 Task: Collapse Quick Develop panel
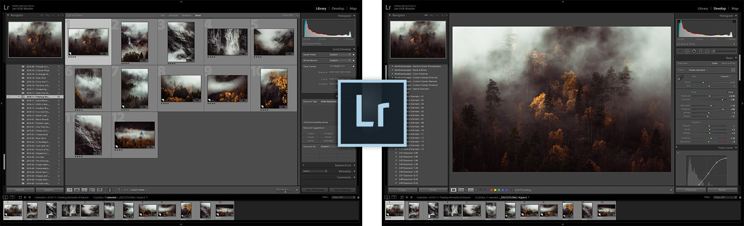click(x=354, y=49)
